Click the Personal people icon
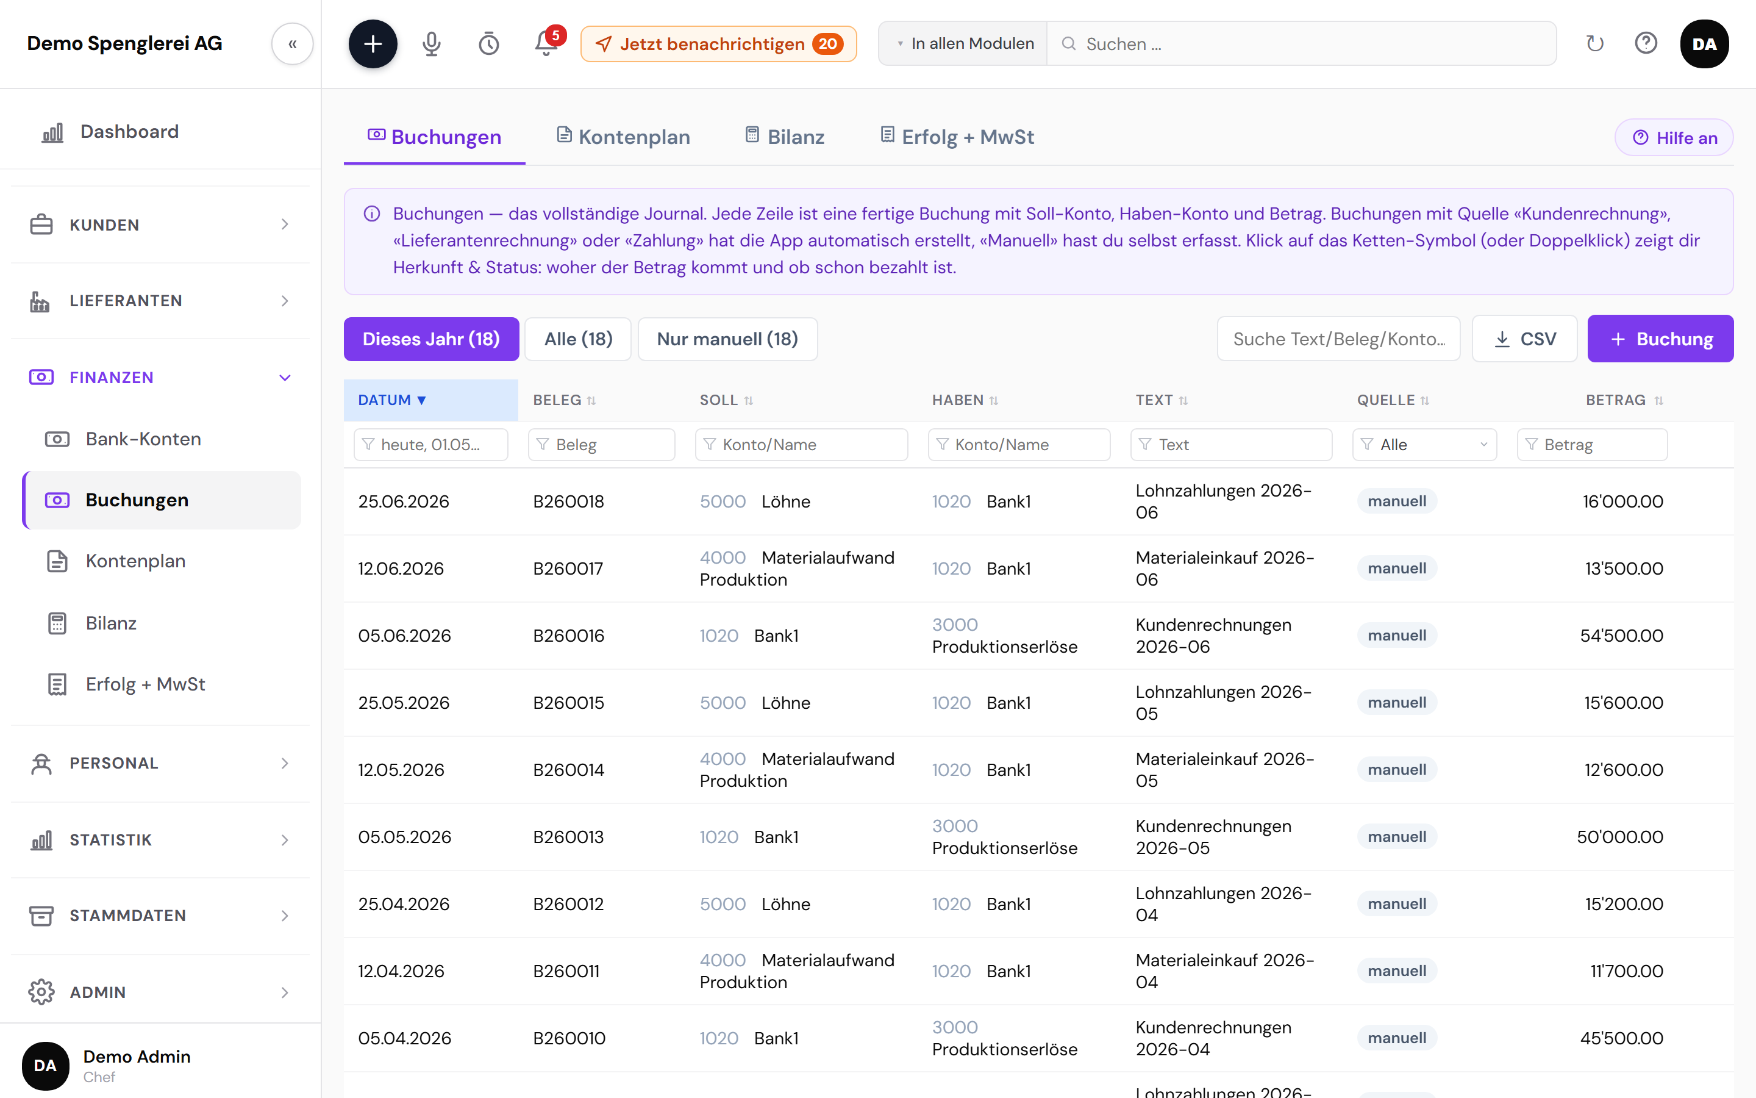 [41, 762]
